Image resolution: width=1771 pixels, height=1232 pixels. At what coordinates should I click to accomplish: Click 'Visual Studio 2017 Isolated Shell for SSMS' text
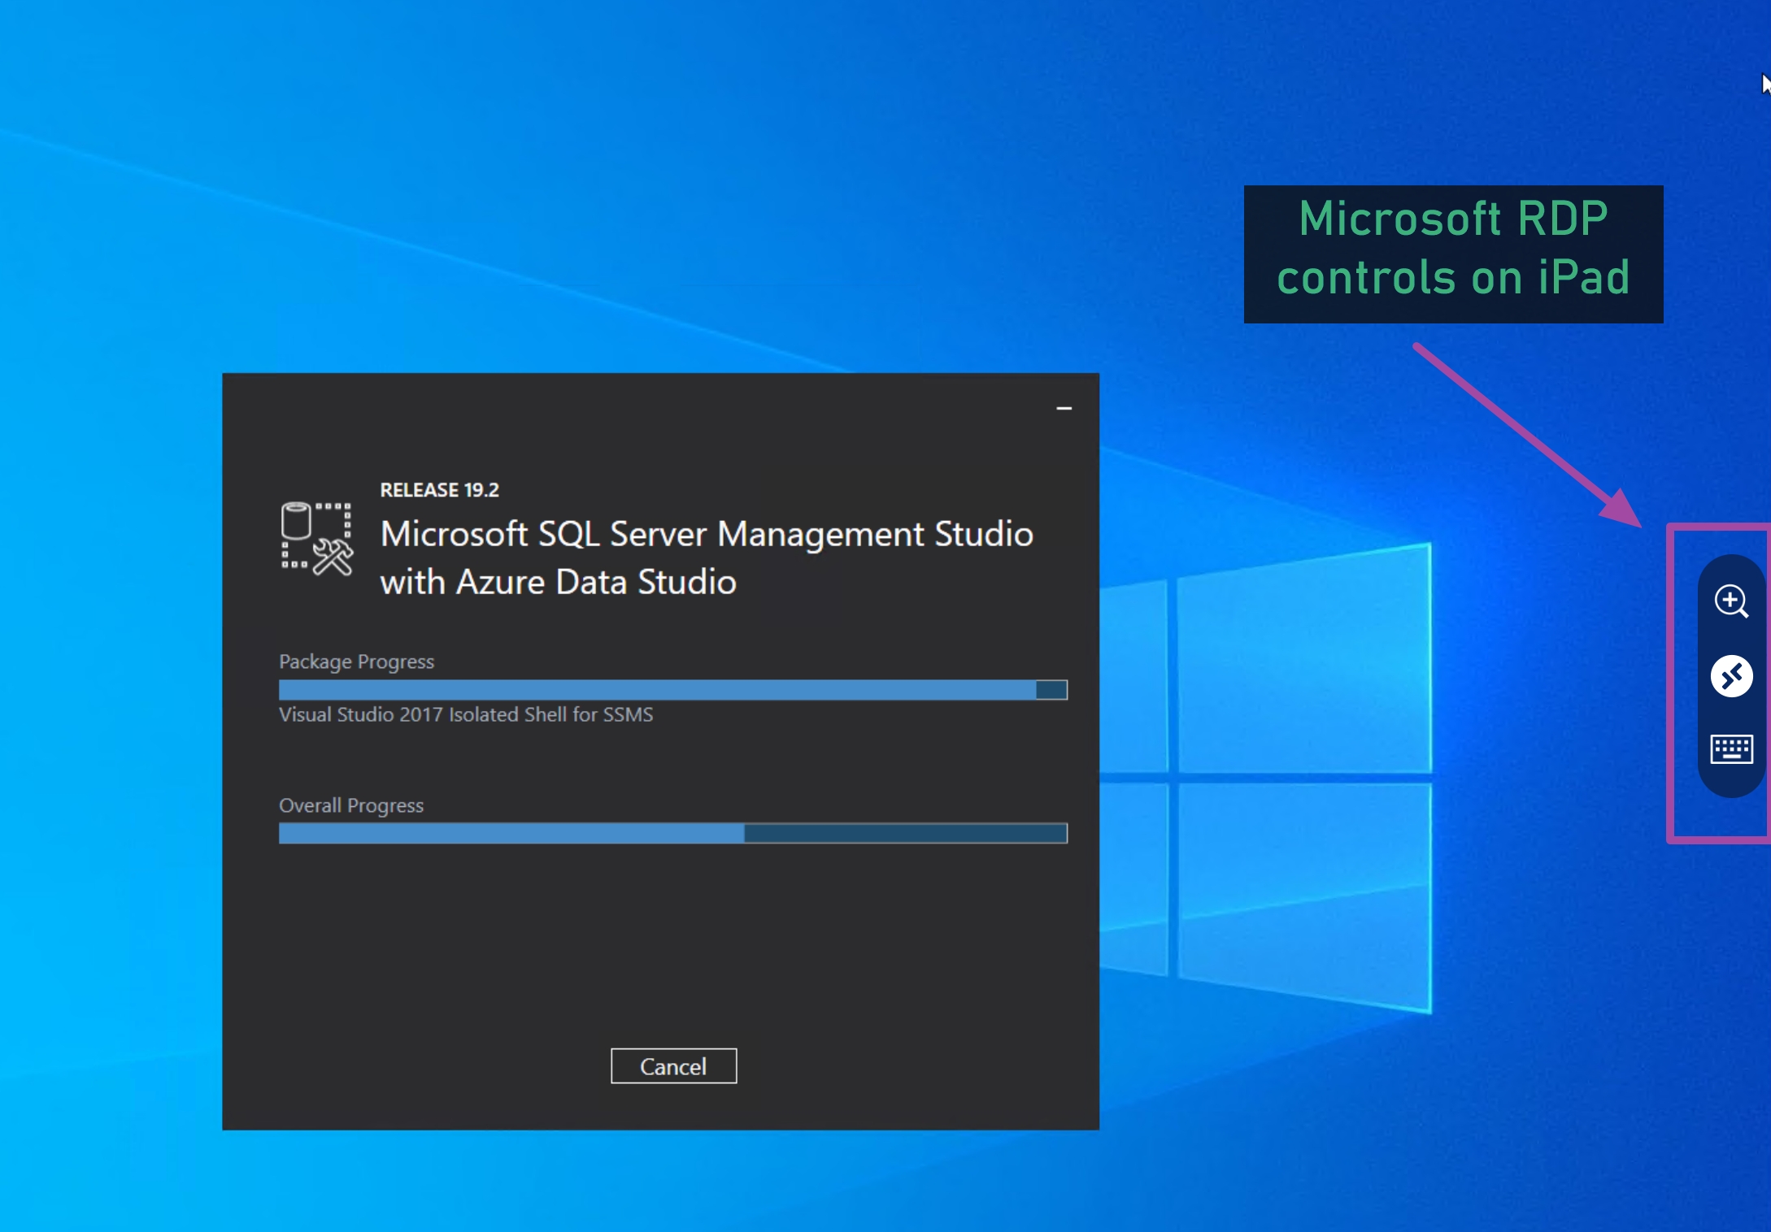(466, 714)
